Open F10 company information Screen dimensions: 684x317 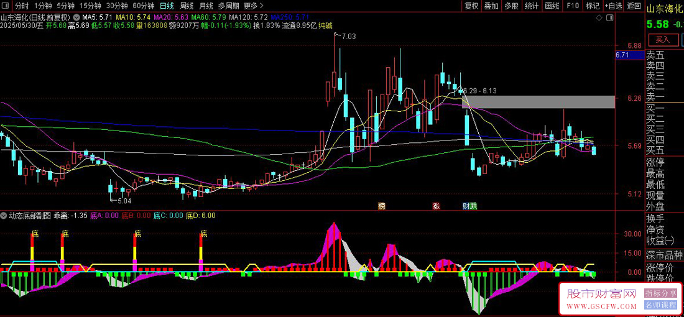[x=573, y=6]
